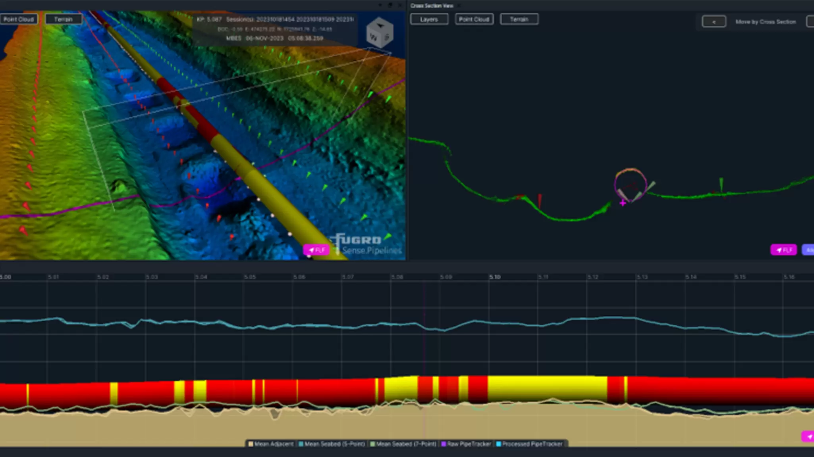This screenshot has width=814, height=457.
Task: Click the pink crosshair marker in the cross section
Action: 623,203
